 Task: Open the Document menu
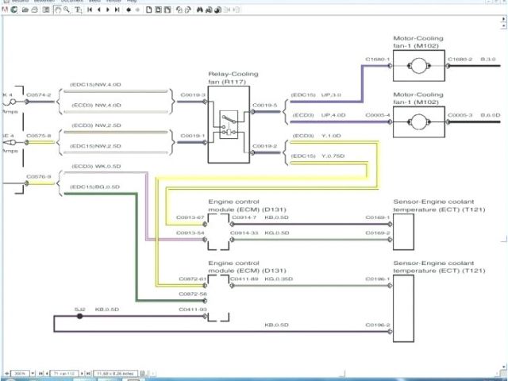coord(71,2)
